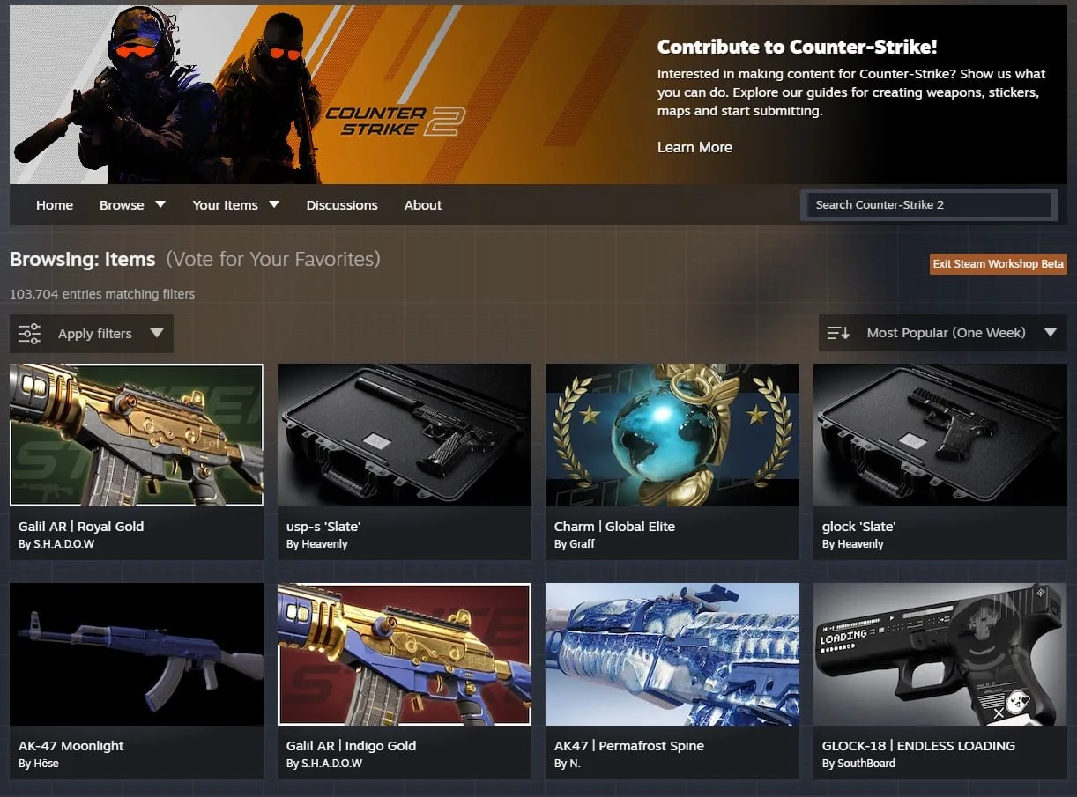Go to the Home tab

tap(55, 205)
